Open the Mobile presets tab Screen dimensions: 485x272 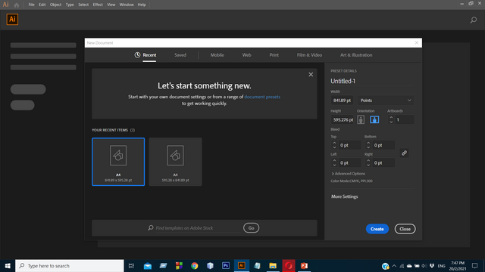coord(217,55)
